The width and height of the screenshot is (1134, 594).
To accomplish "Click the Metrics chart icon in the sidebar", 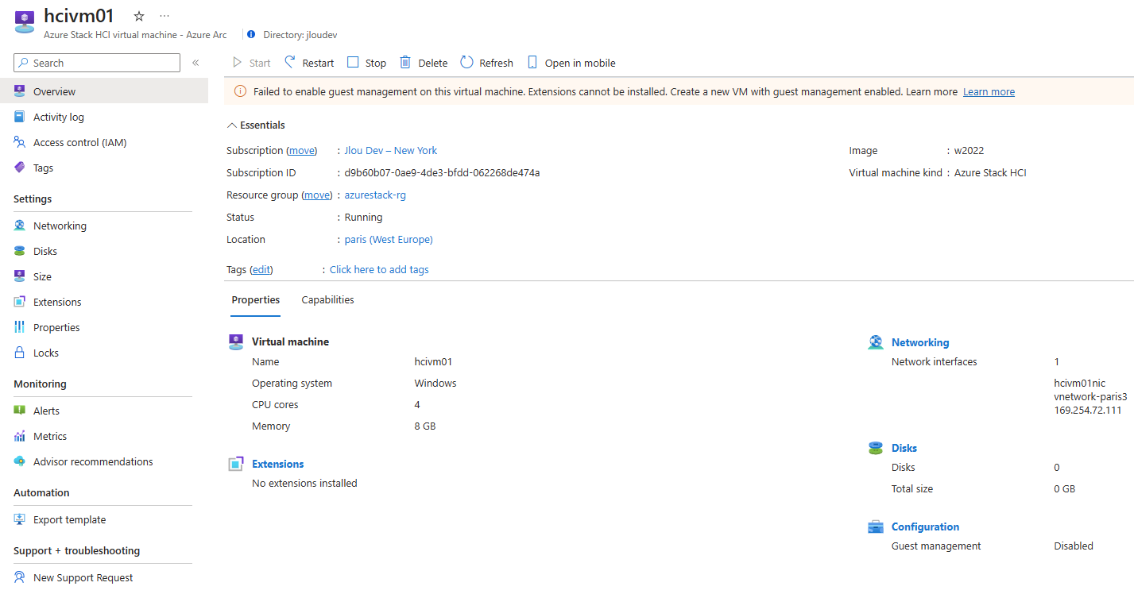I will [20, 437].
